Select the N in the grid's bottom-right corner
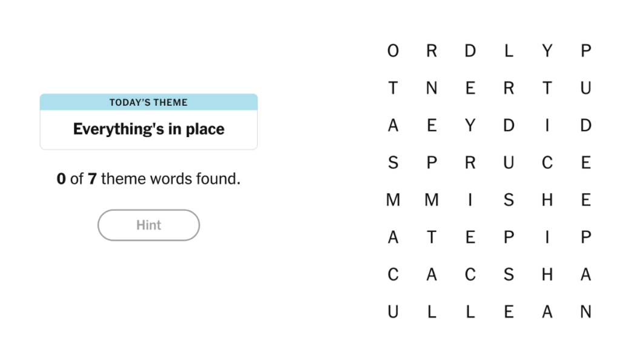Image resolution: width=620 pixels, height=348 pixels. [585, 311]
